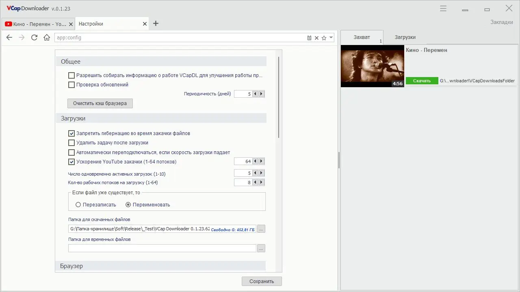Click the Кино - Перемен capture title
The height and width of the screenshot is (292, 520).
[427, 50]
